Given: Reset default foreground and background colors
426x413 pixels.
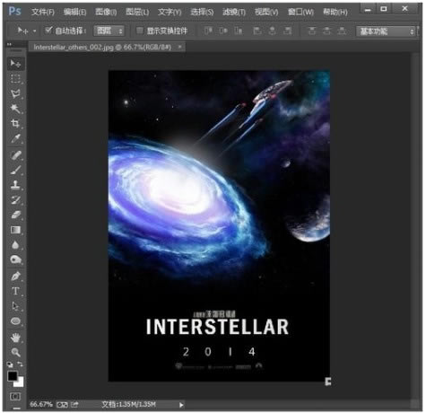Looking at the screenshot, I should 10,365.
